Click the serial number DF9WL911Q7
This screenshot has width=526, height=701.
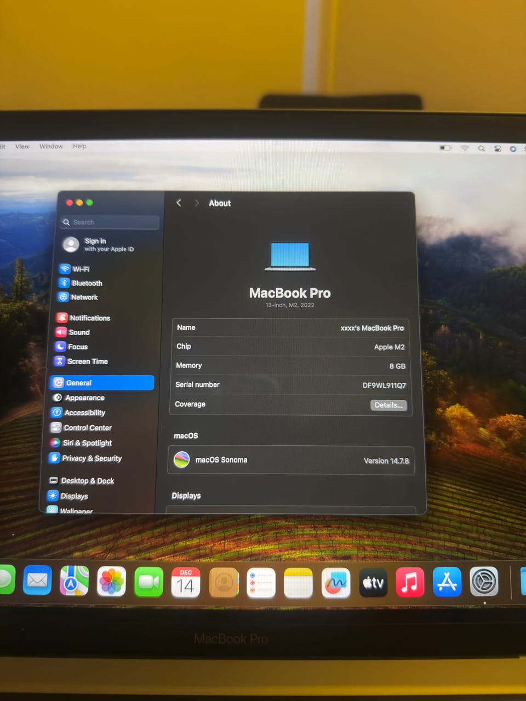(x=384, y=386)
